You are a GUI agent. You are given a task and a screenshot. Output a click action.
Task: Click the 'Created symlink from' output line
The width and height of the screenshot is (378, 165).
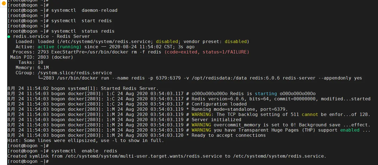tap(167, 156)
